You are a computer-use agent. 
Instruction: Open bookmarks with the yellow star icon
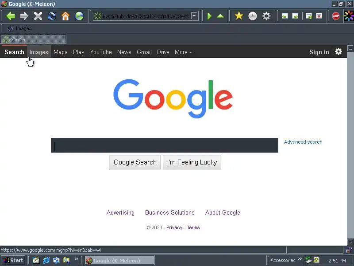click(x=239, y=16)
